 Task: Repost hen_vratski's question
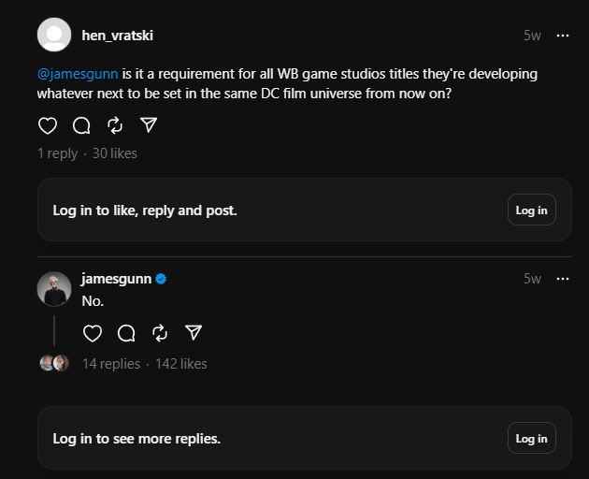pos(115,125)
